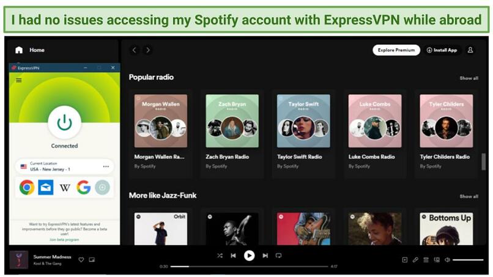Launch the Google shortcut in ExpressVPN

pyautogui.click(x=84, y=187)
